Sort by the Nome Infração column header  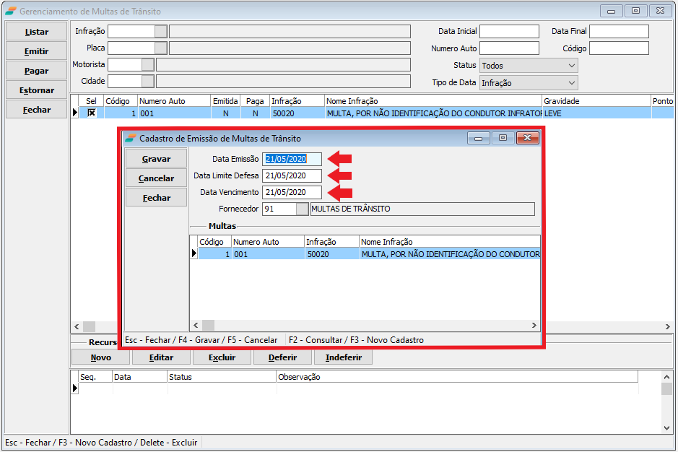(433, 101)
